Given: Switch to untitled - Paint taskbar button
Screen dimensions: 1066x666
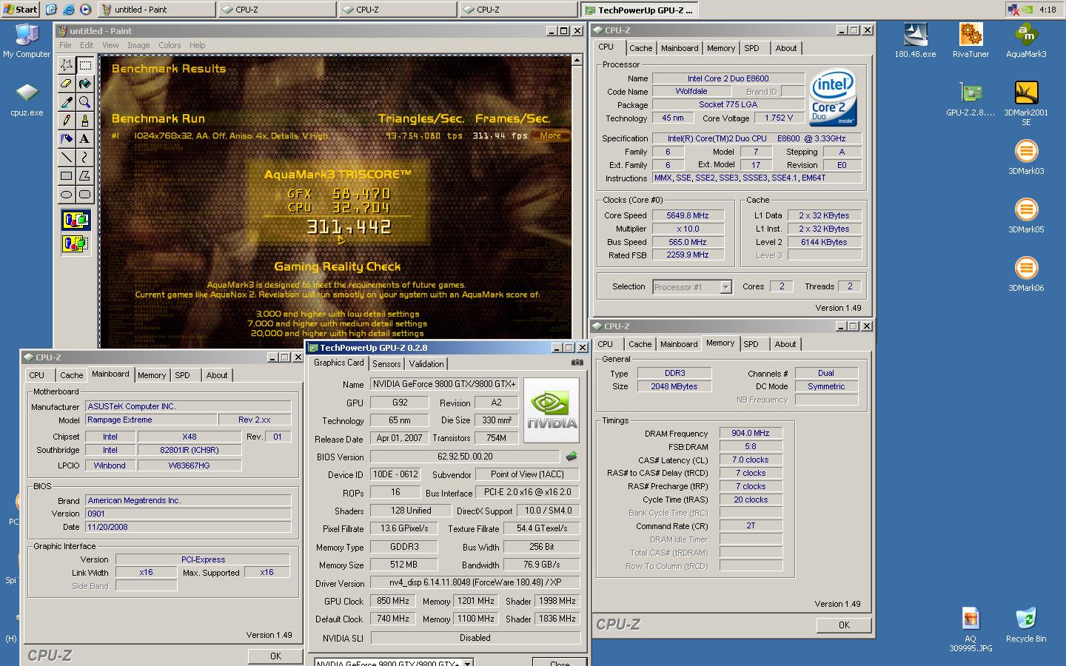Looking at the screenshot, I should pos(155,10).
